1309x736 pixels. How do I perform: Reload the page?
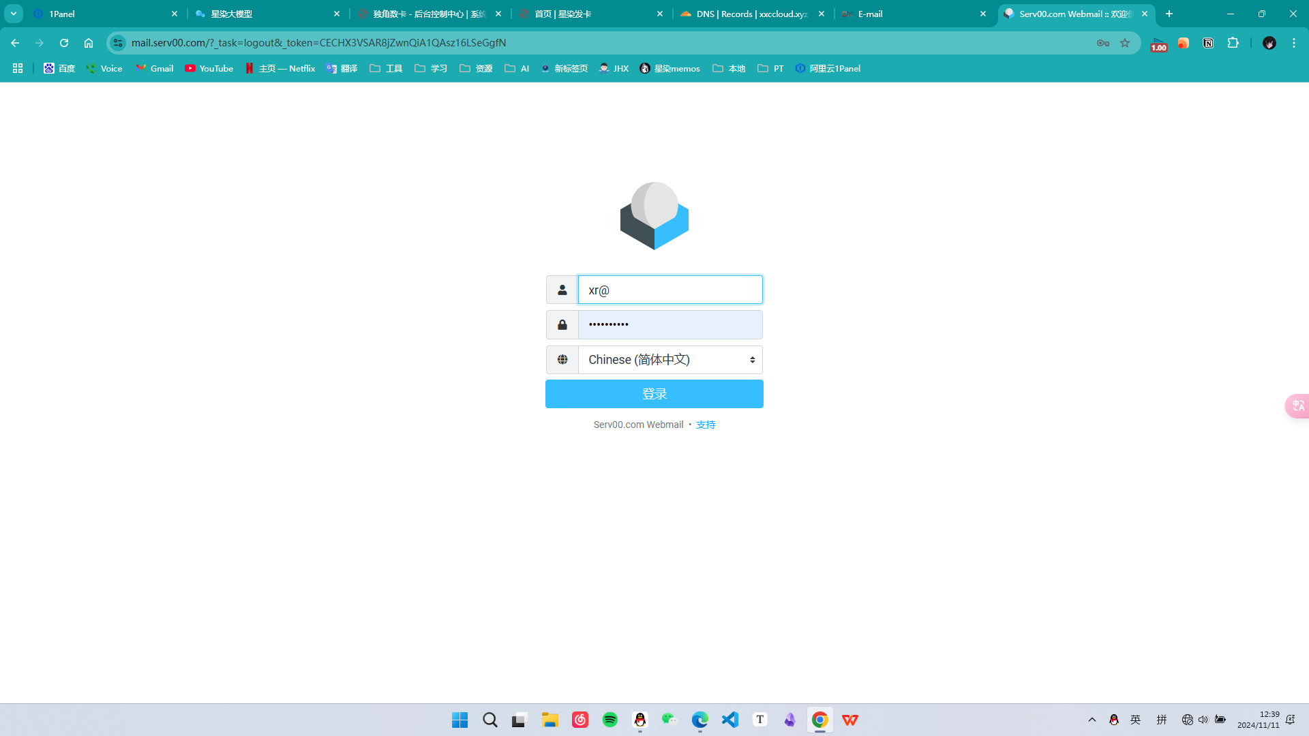64,43
